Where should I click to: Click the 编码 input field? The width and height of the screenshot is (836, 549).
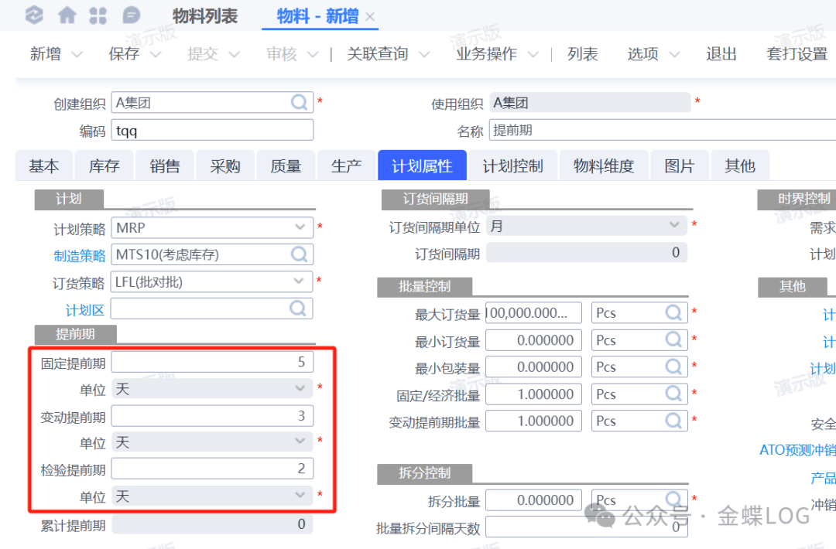(212, 131)
